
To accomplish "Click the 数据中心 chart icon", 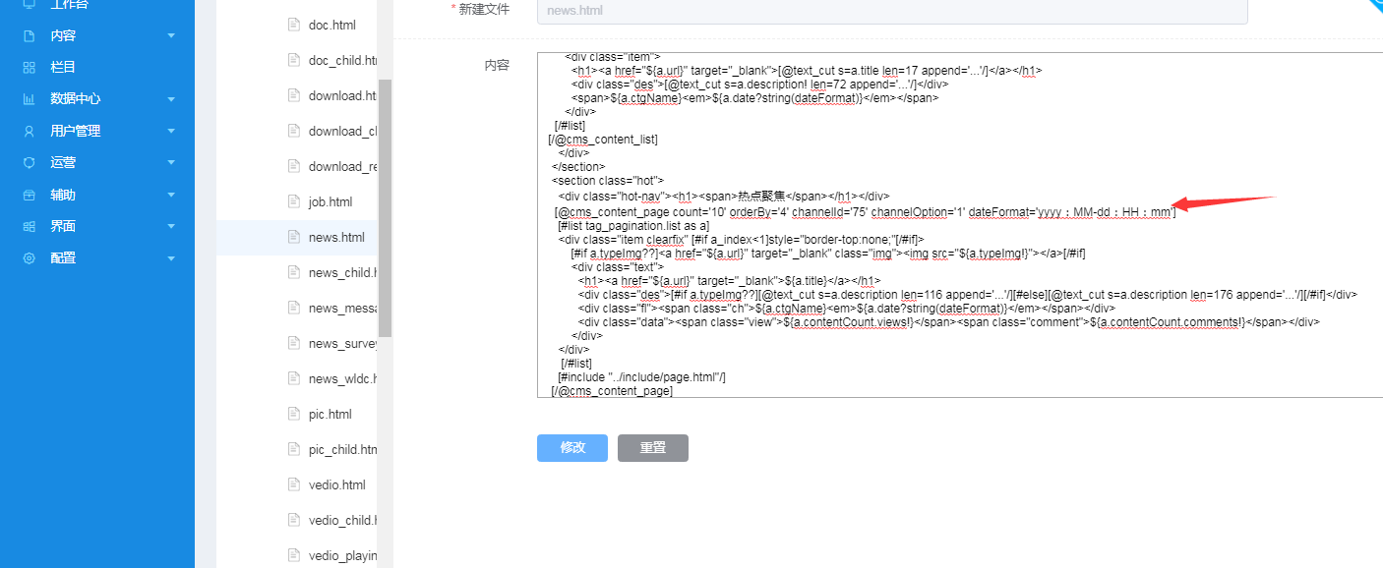I will [30, 99].
